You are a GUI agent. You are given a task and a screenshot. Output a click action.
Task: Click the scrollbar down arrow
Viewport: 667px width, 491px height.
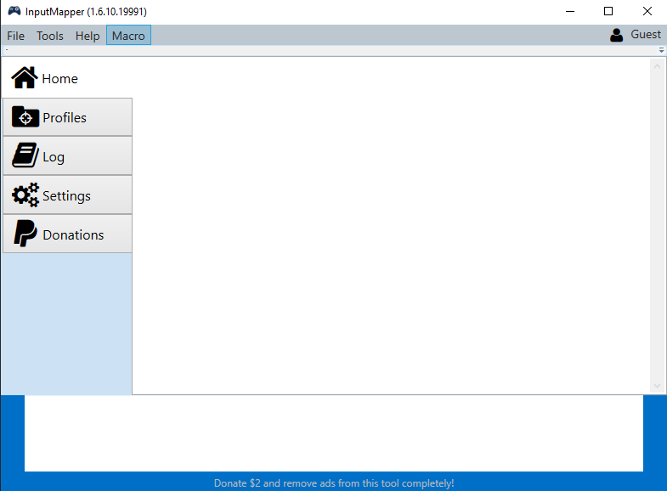click(657, 386)
